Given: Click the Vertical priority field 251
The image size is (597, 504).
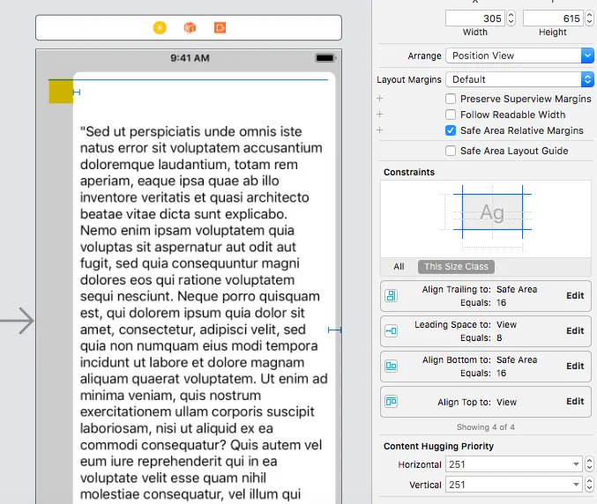Looking at the screenshot, I should coord(513,485).
